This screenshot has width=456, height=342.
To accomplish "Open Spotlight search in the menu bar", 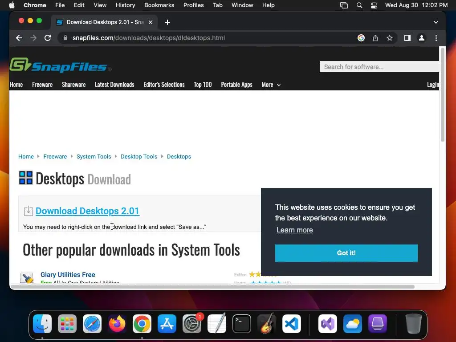I will point(359,5).
